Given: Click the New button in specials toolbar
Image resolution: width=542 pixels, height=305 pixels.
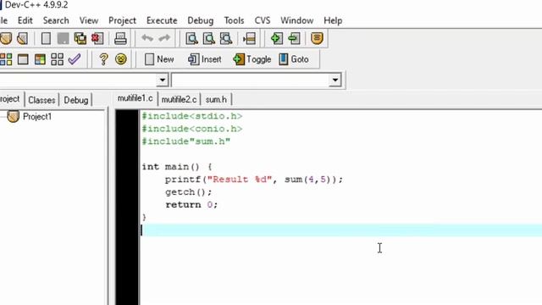Looking at the screenshot, I should 159,59.
